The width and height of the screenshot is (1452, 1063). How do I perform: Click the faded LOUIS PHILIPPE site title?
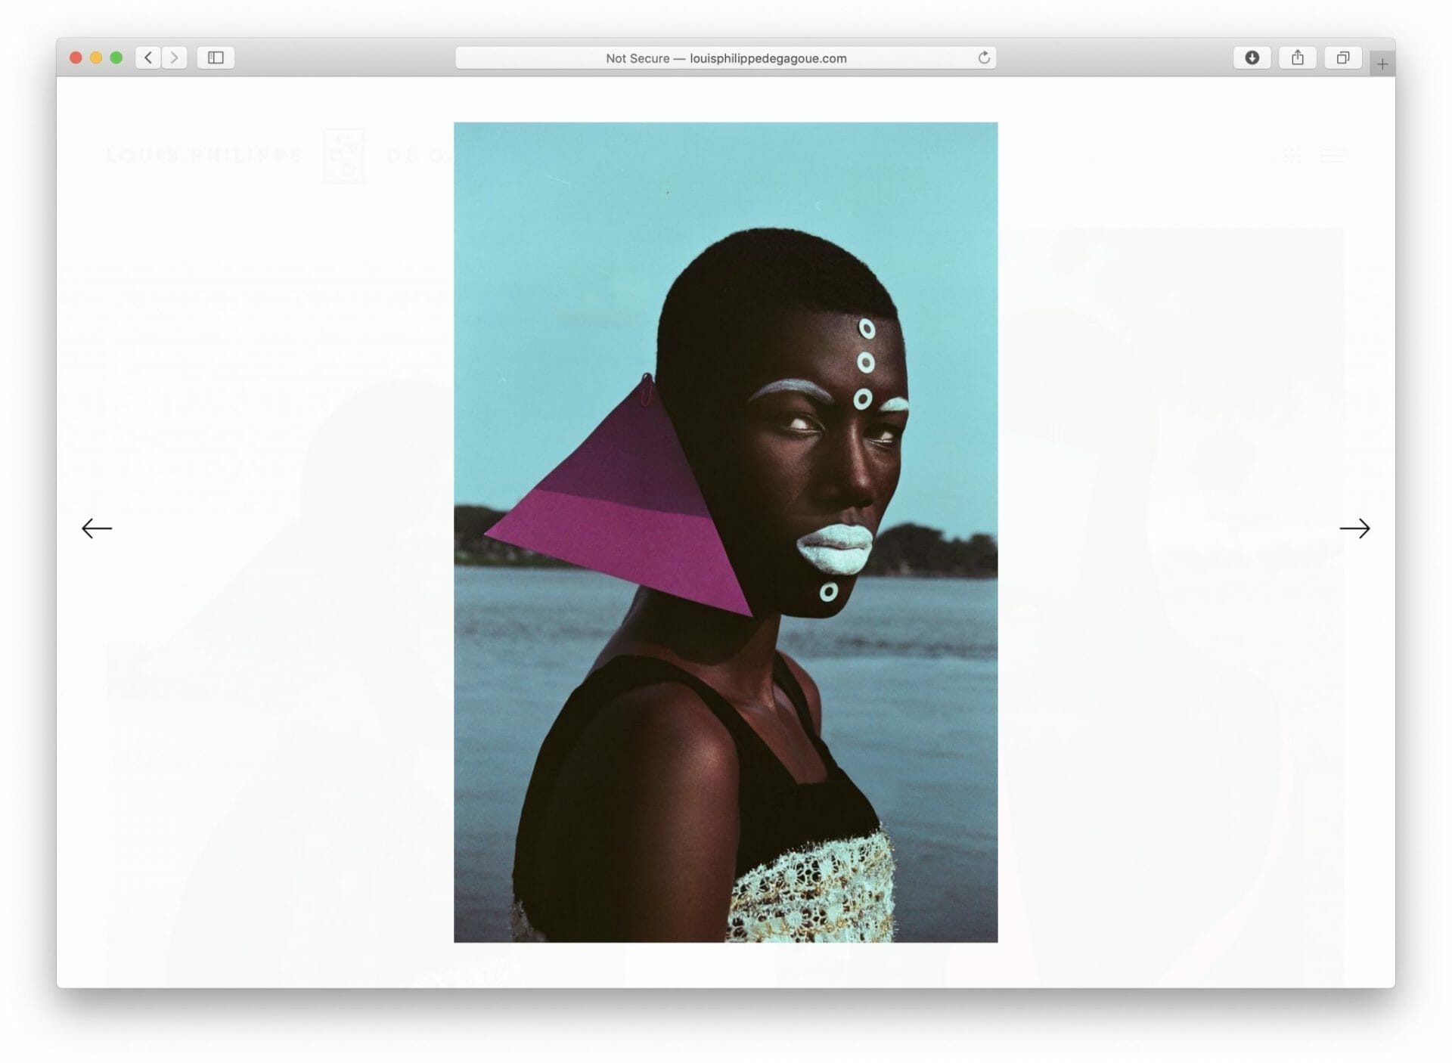point(204,156)
